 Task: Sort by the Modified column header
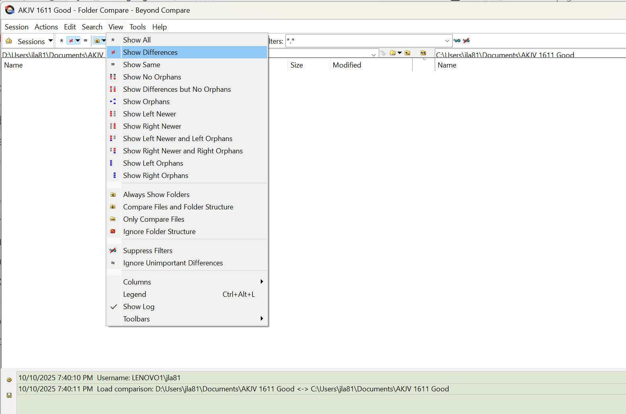point(371,65)
